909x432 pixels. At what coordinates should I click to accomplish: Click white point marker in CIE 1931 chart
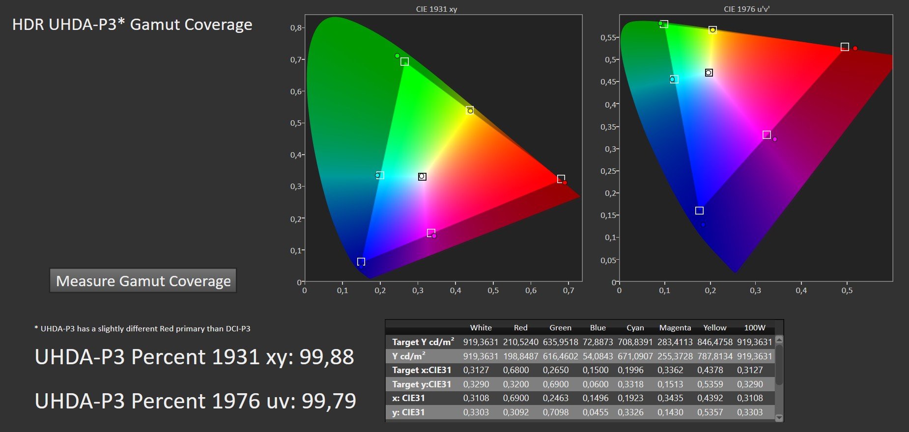[x=422, y=176]
